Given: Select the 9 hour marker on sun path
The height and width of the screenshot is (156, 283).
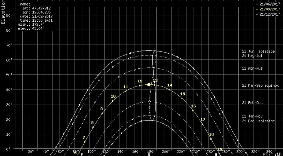Looking at the screenshot, I should click(x=102, y=109).
